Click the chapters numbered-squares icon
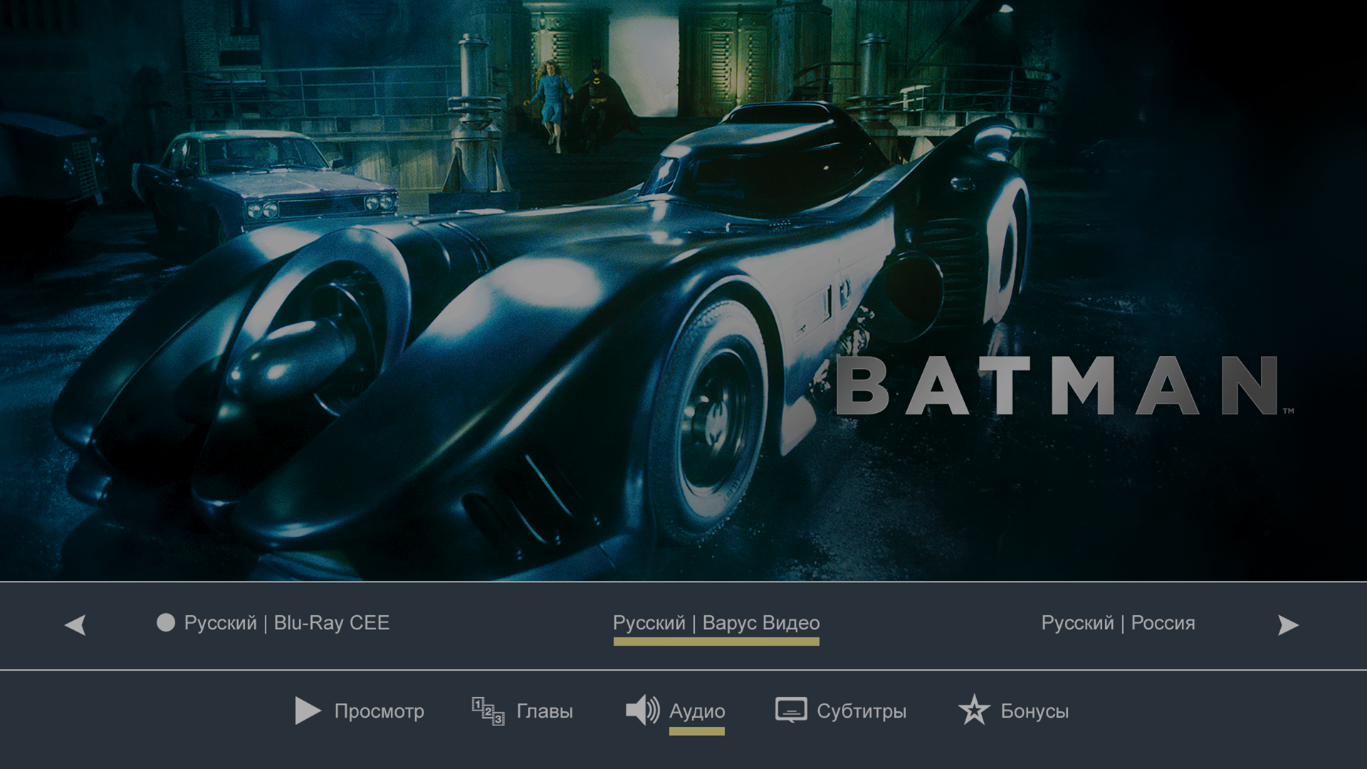 point(488,711)
